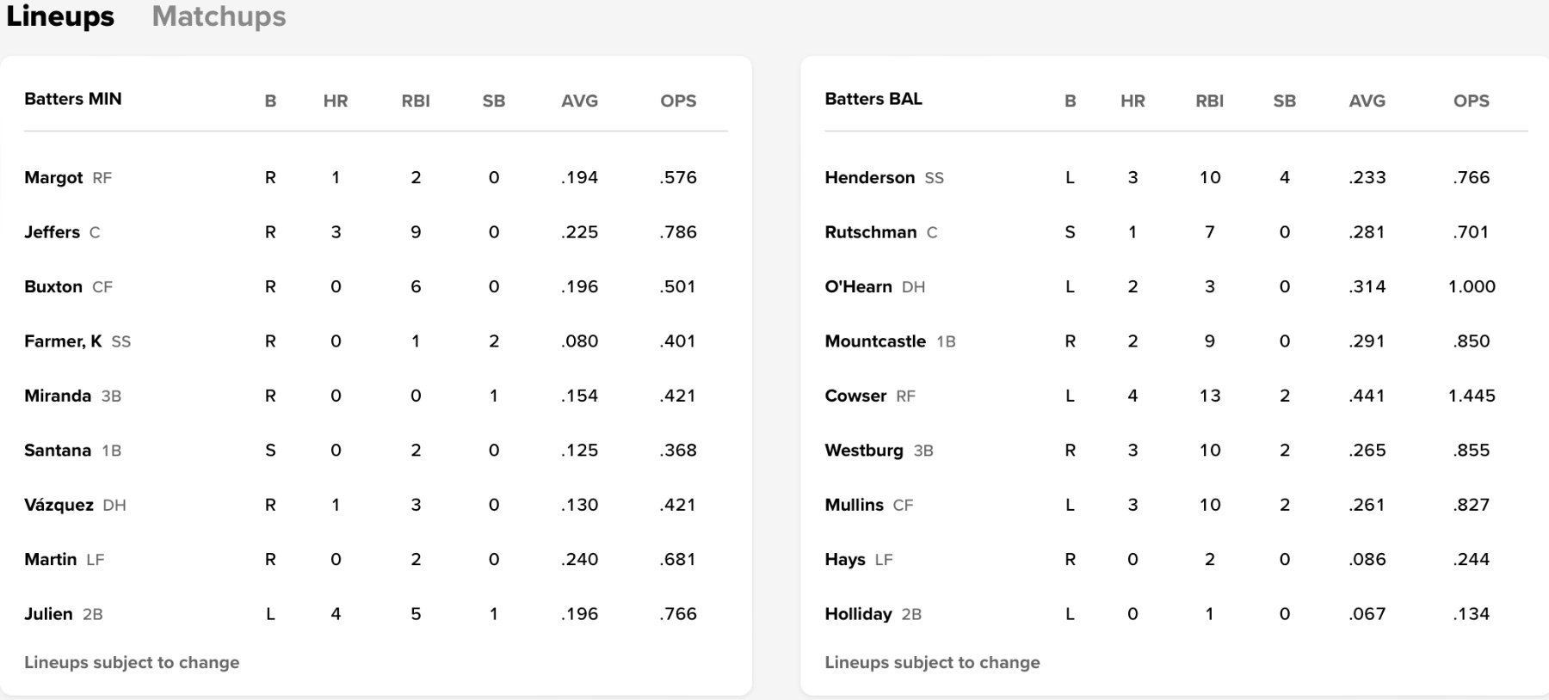Open Rutschman's player page

click(x=870, y=232)
